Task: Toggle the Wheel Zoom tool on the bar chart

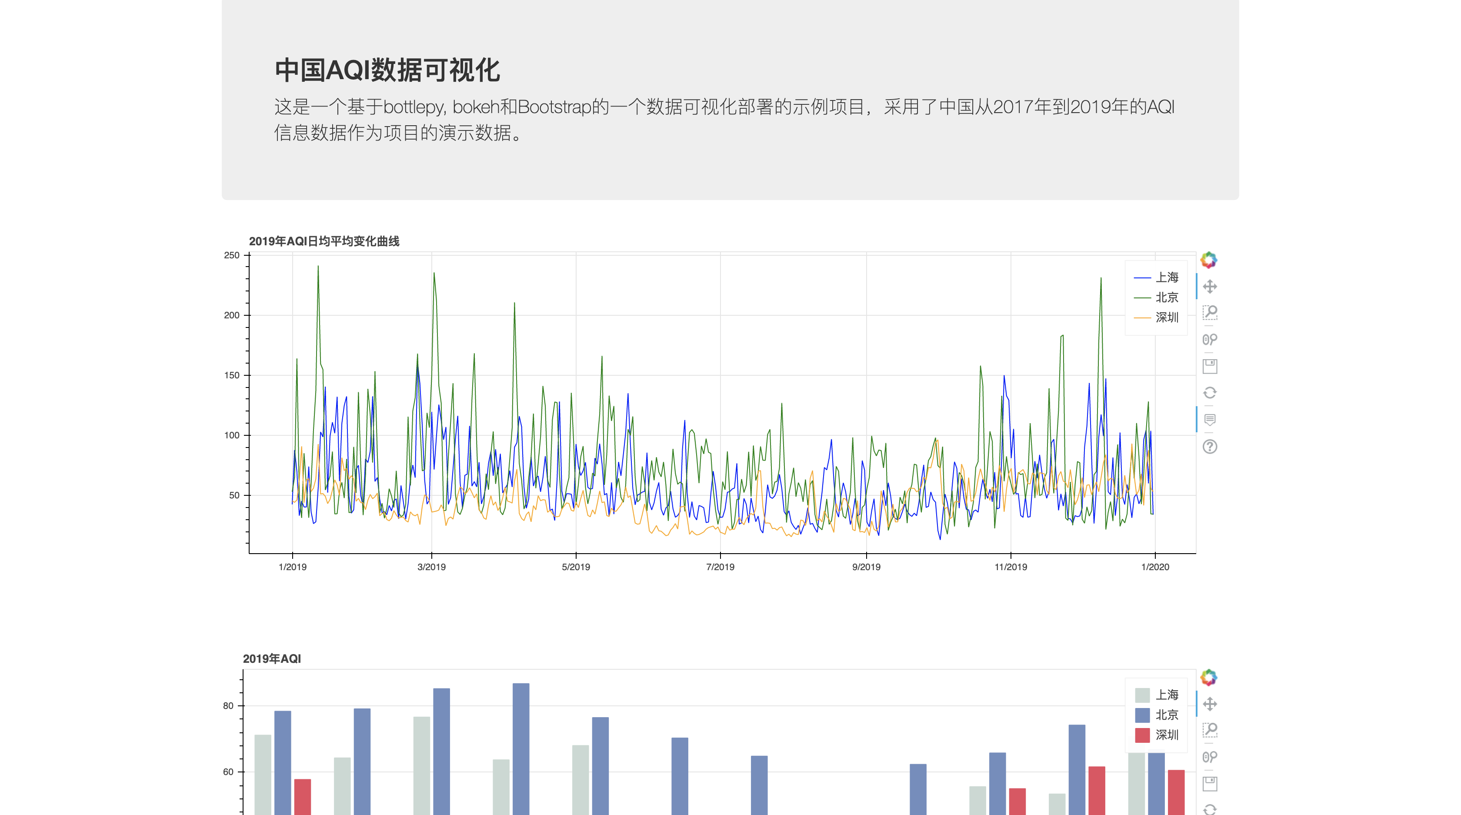Action: [1209, 757]
